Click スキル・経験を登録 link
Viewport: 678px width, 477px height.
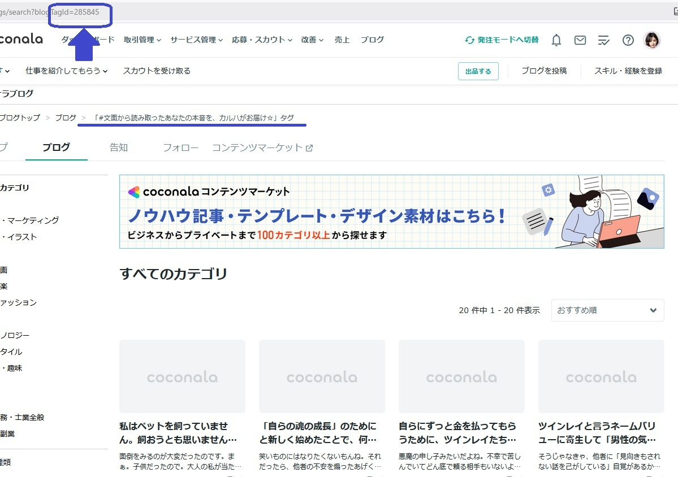pos(628,71)
